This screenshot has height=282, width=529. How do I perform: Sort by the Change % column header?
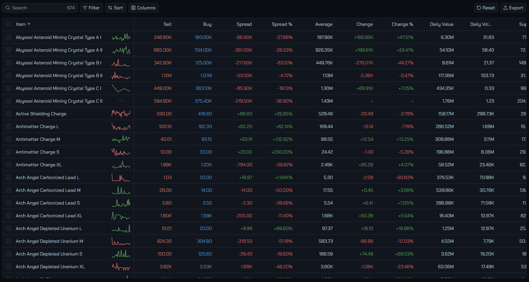point(402,24)
